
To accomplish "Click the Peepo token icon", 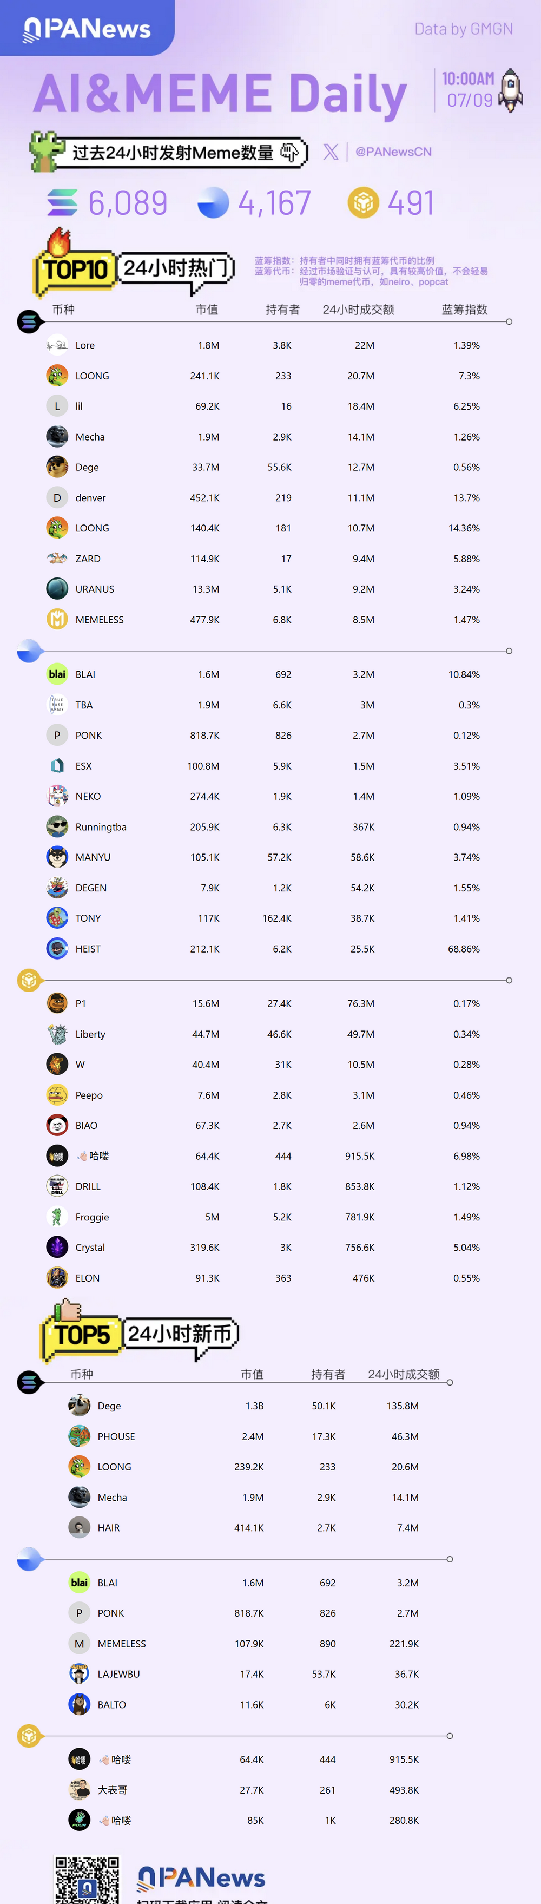I will [57, 1095].
